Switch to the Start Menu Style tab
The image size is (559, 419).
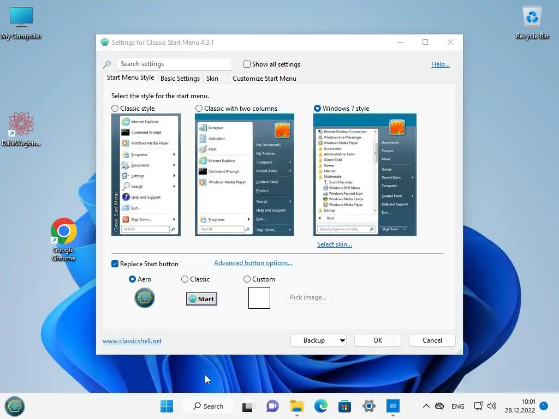130,77
